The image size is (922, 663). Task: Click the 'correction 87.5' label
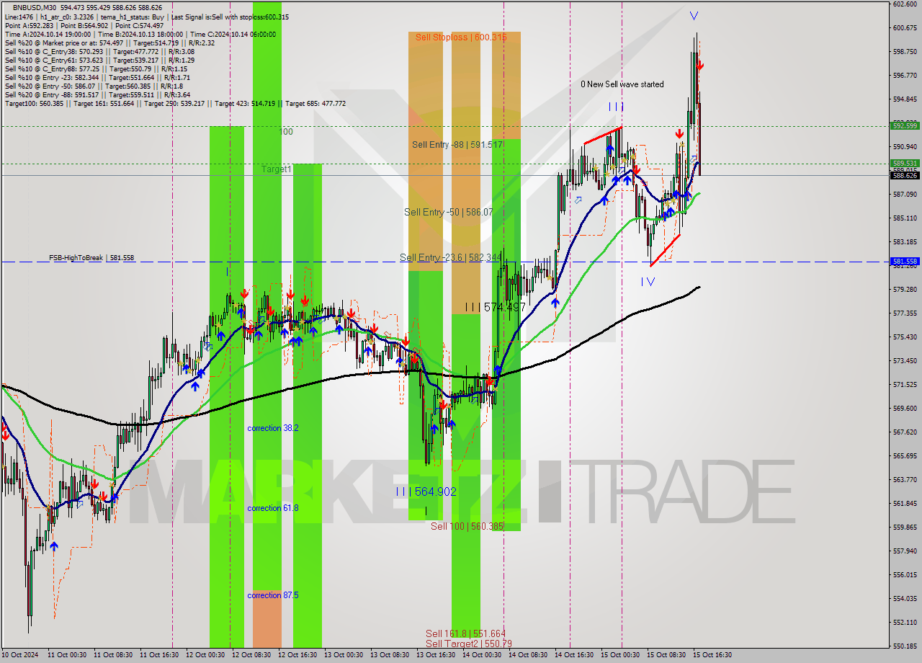273,595
